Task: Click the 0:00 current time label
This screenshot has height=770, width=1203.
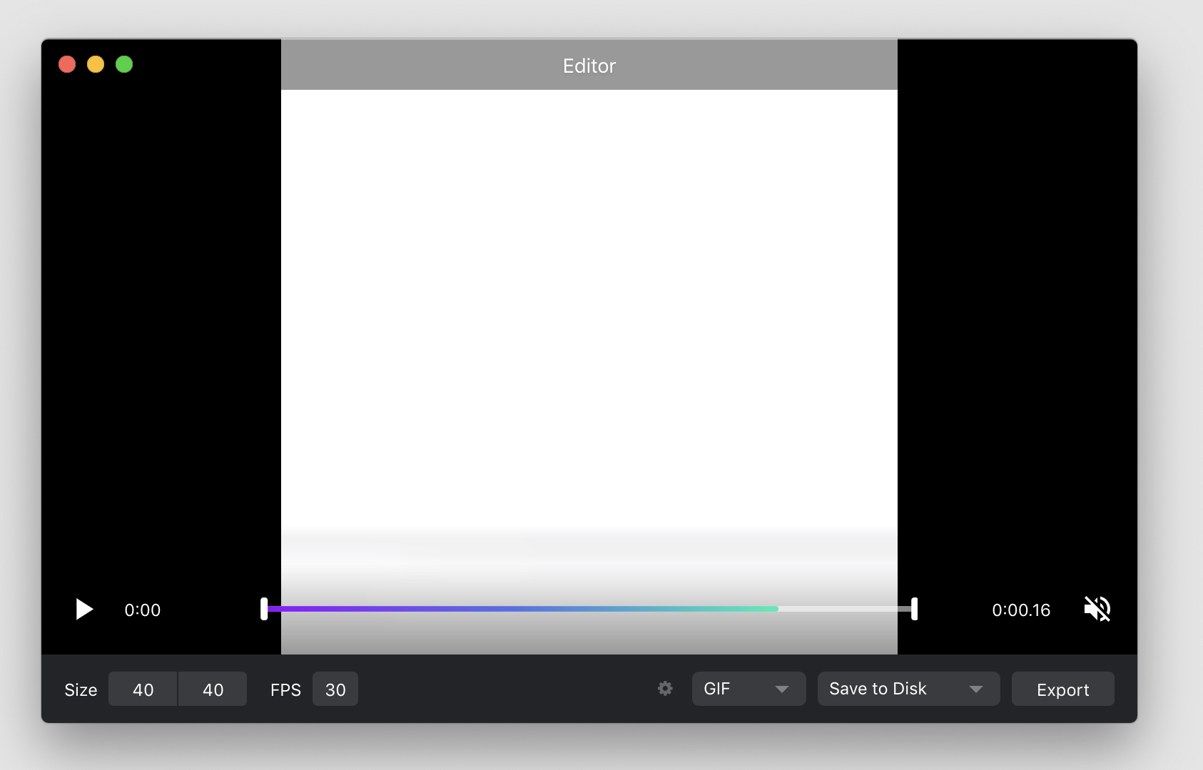Action: coord(143,610)
